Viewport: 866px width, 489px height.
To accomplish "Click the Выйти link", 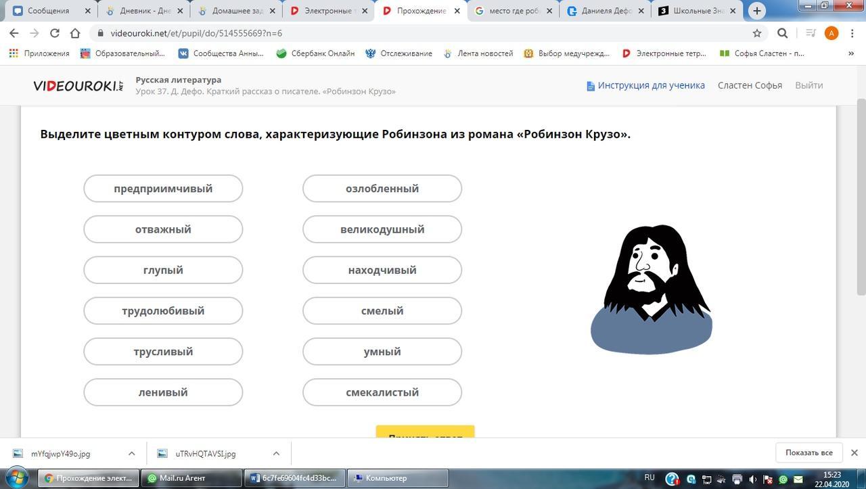I will [809, 85].
